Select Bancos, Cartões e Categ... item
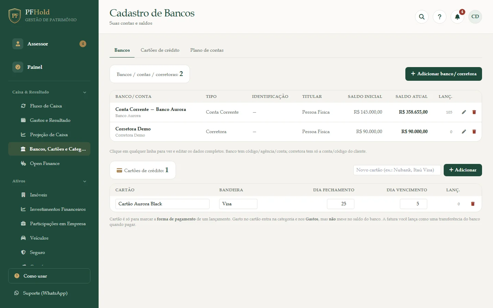Screen dimensions: 493x308 click(49, 149)
